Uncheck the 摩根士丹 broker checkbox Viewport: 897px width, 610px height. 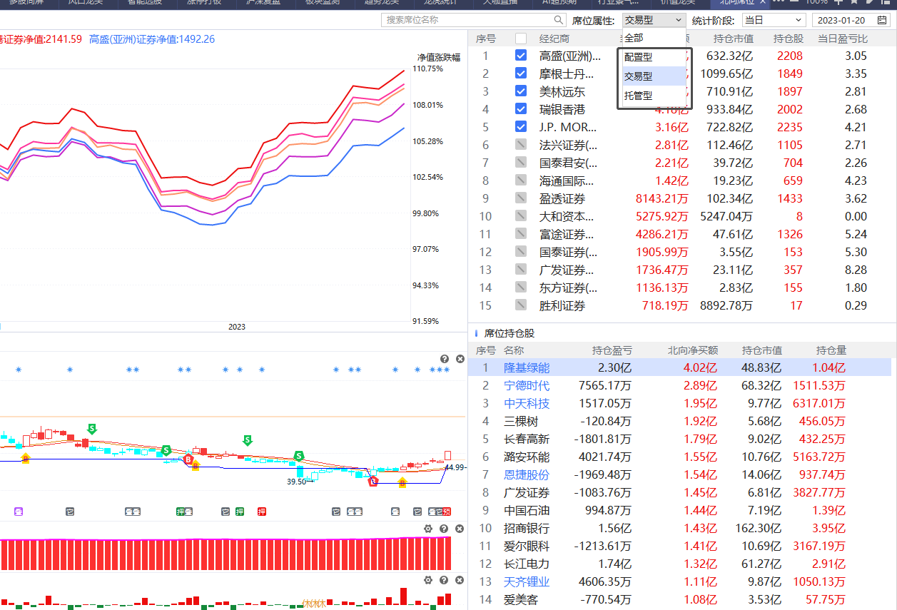tap(521, 73)
